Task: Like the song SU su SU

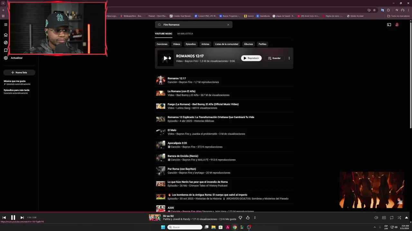Action: point(248,218)
